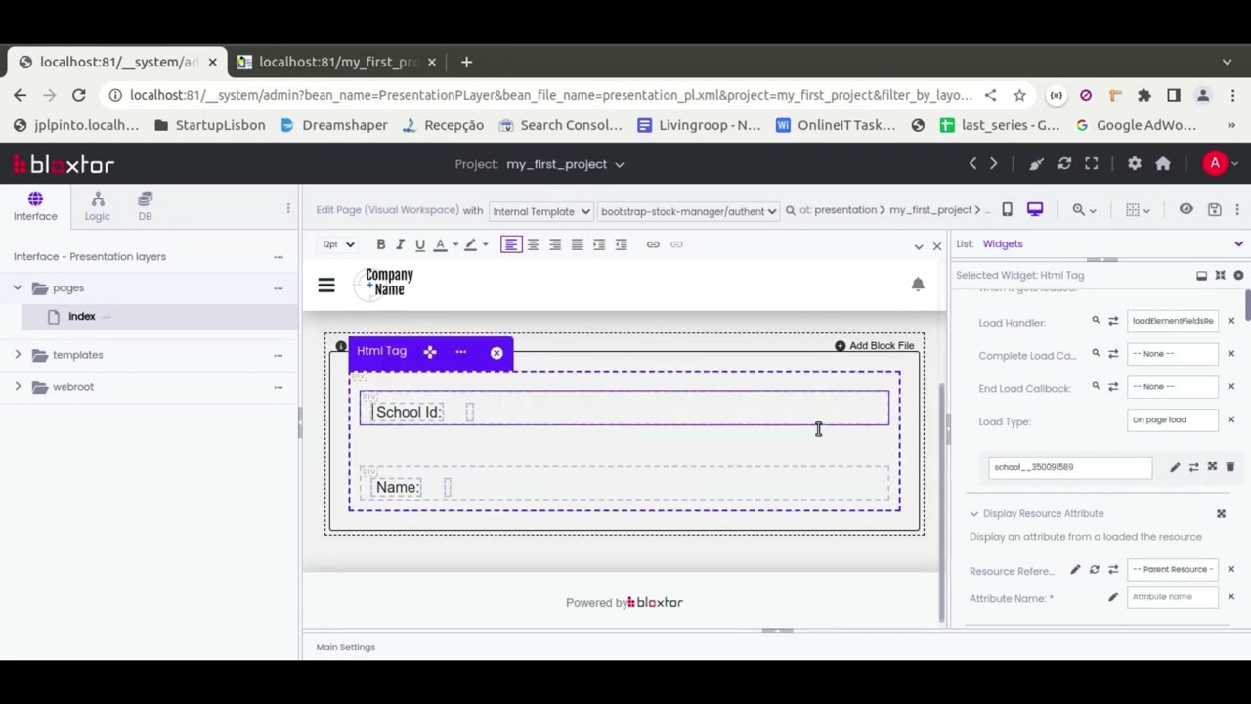The height and width of the screenshot is (704, 1251).
Task: Switch to mobile phone preview
Action: pyautogui.click(x=1007, y=209)
